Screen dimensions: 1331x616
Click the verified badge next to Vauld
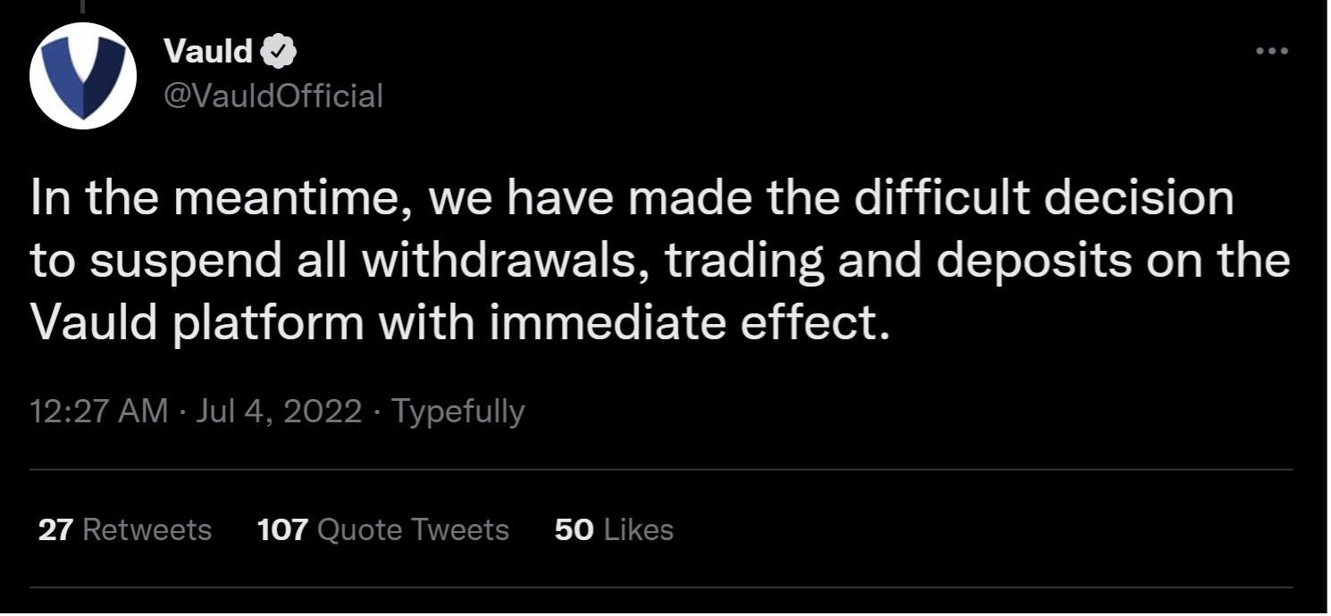[x=278, y=52]
